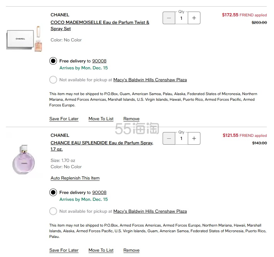This screenshot has width=274, height=257.
Task: Save CHANCE EAU SPLENDIDE for later
Action: (x=64, y=250)
